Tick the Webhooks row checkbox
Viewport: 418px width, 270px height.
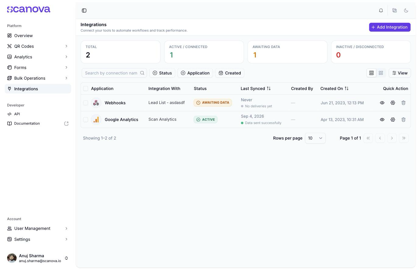[86, 103]
